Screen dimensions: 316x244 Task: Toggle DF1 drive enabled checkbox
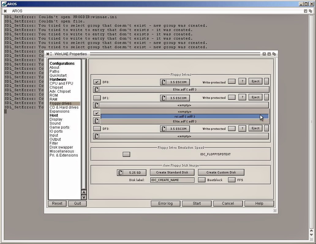[97, 98]
